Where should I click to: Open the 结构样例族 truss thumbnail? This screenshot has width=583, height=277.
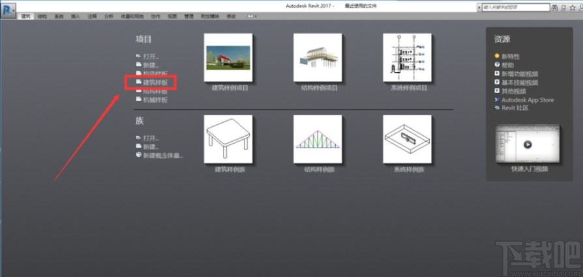click(x=318, y=139)
